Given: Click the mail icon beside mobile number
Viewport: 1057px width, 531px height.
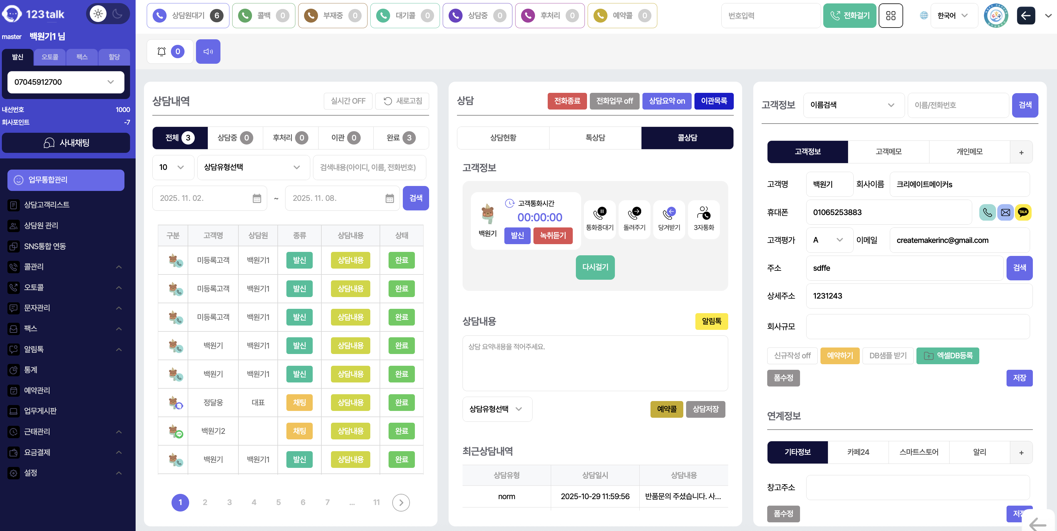Looking at the screenshot, I should click(1005, 212).
